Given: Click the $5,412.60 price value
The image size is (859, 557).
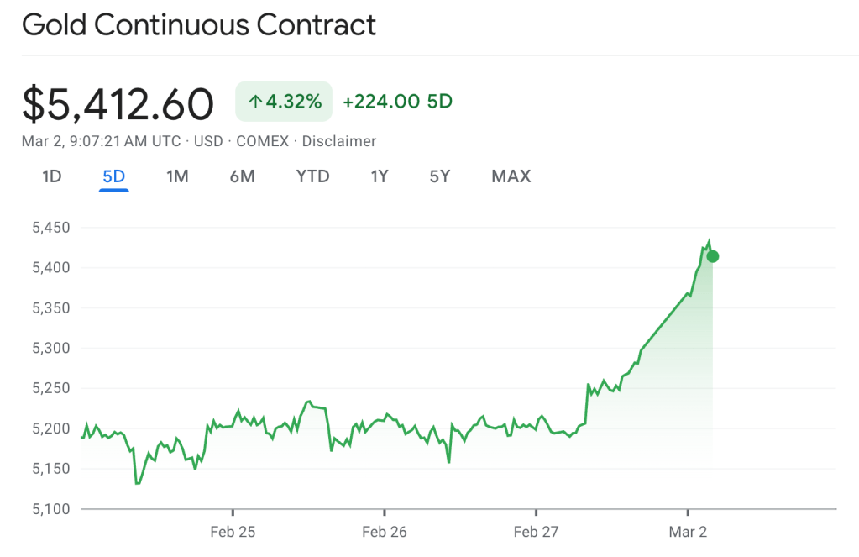Looking at the screenshot, I should [x=118, y=104].
